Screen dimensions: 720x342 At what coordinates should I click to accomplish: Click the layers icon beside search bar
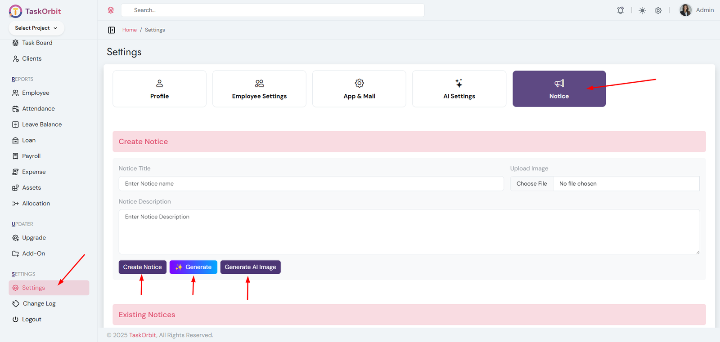click(111, 10)
